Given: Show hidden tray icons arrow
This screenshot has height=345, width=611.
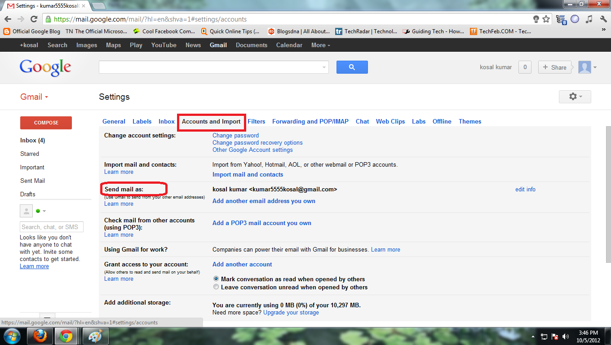Looking at the screenshot, I should tap(533, 336).
